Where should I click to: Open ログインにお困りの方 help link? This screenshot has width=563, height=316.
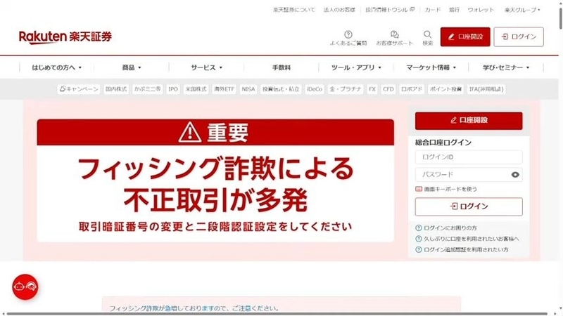point(446,228)
